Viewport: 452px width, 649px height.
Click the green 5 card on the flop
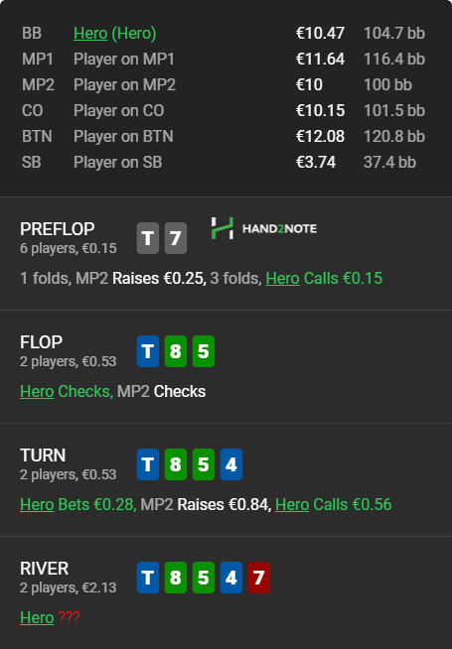coord(204,351)
